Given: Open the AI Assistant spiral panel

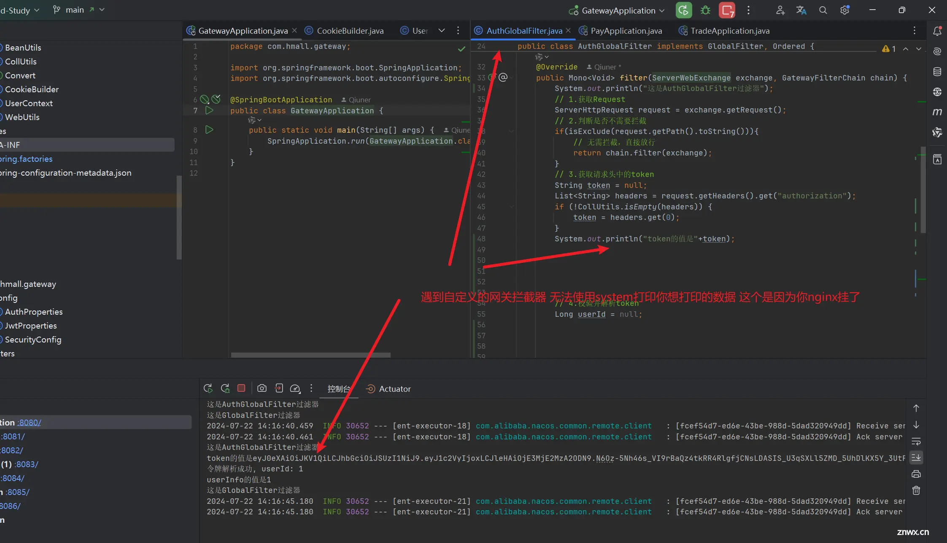Looking at the screenshot, I should pos(937,51).
